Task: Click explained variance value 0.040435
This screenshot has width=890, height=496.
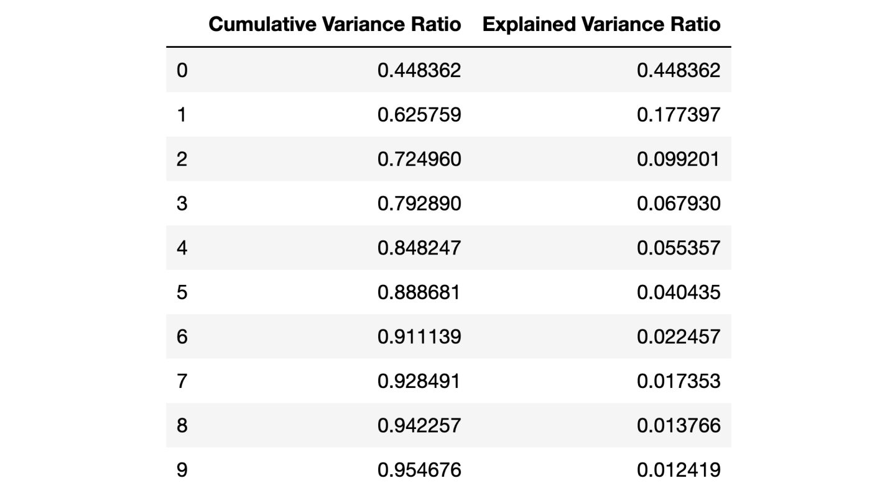Action: pos(679,292)
